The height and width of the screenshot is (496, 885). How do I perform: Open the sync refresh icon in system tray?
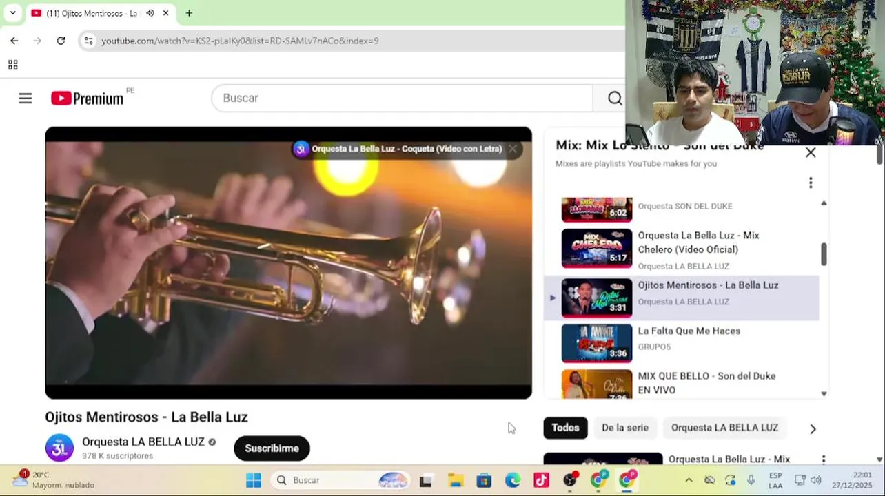pos(730,480)
